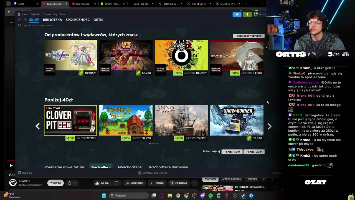Image resolution: width=355 pixels, height=200 pixels.
Task: Click the Instagram icon beside ORTIS
Action: coord(314,54)
